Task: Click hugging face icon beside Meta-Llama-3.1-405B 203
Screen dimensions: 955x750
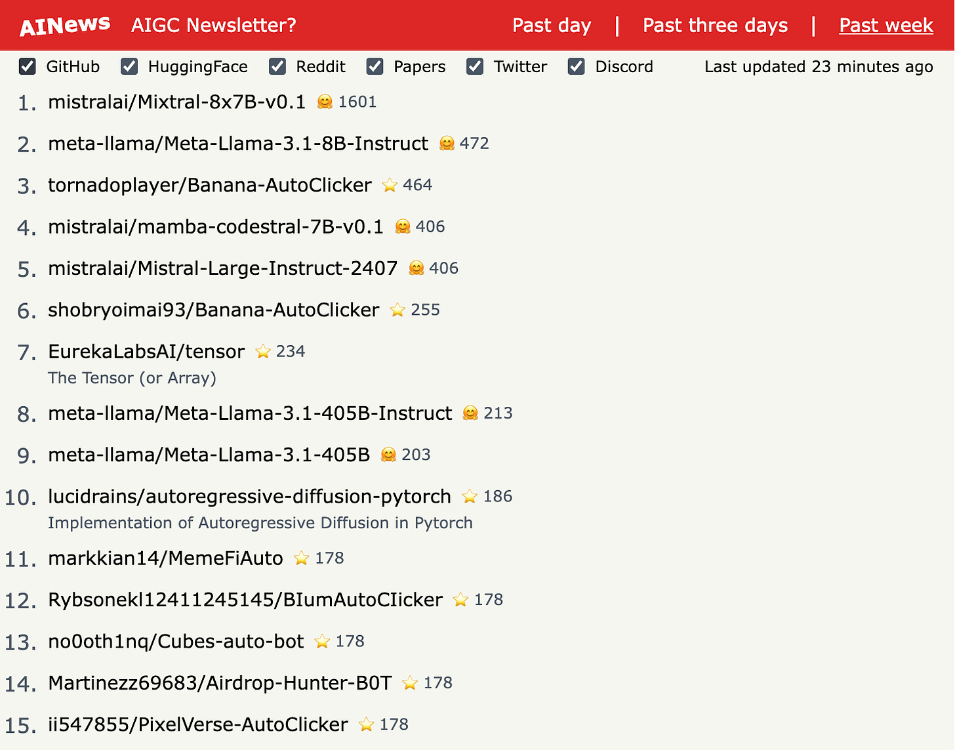Action: click(388, 454)
